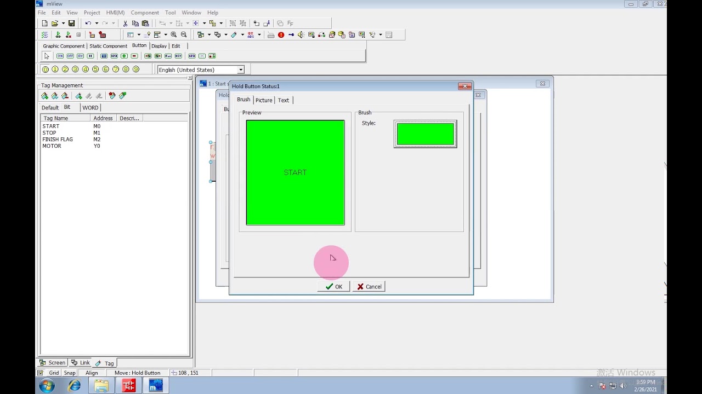Select the Brush tab in dialog
Screen dimensions: 702x394
[244, 100]
